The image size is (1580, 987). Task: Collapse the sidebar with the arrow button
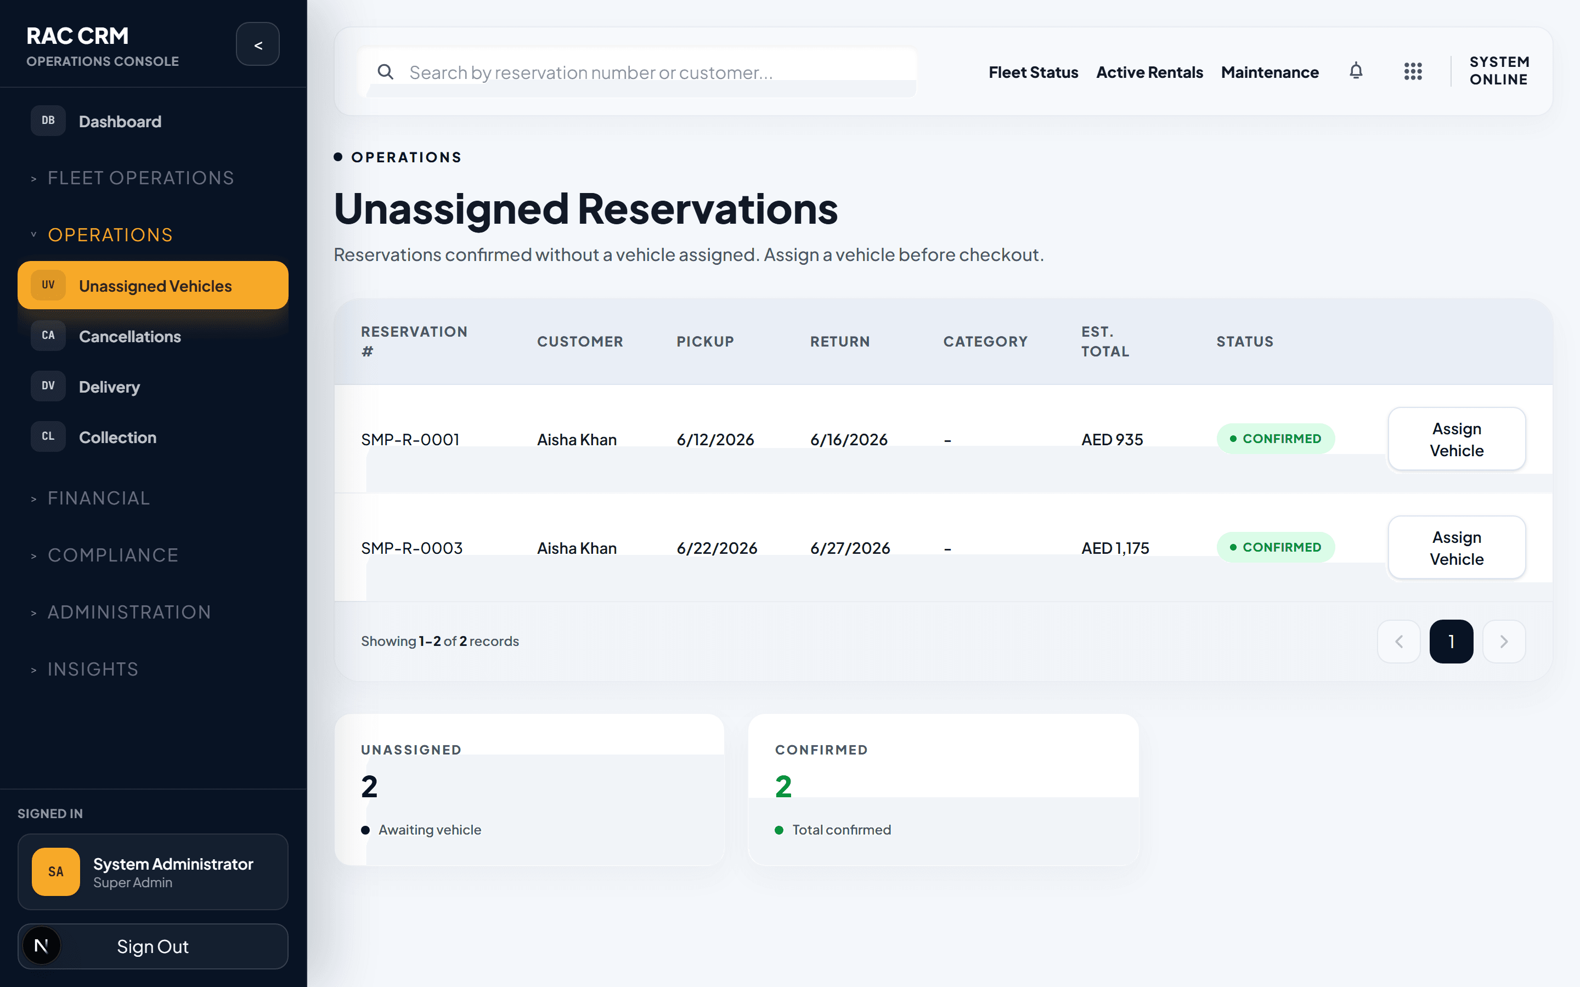[258, 44]
